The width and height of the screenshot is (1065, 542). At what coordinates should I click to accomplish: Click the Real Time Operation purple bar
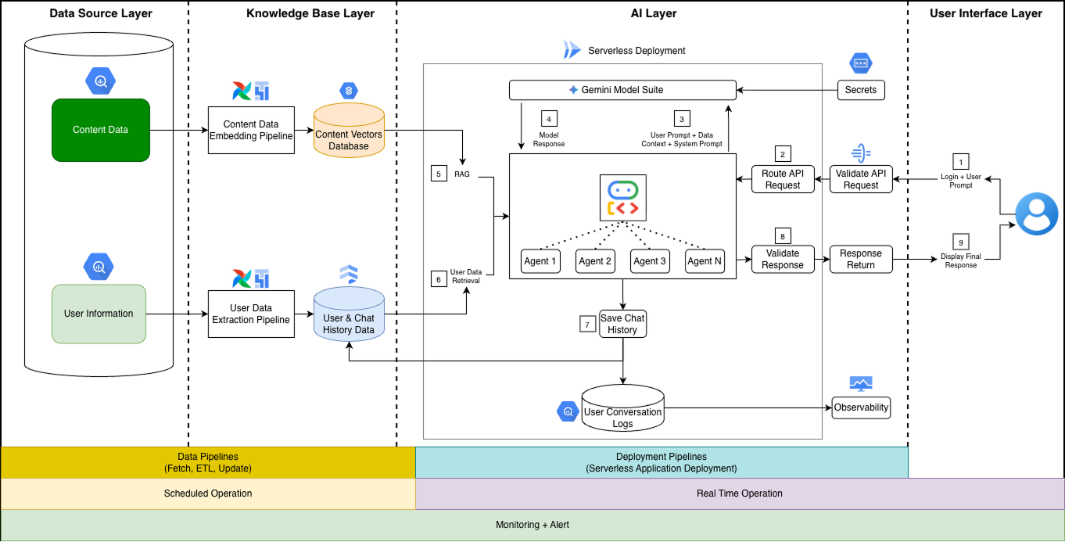pos(740,494)
